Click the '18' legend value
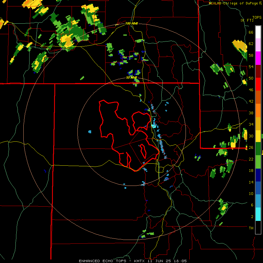The image size is (263, 263). [251, 171]
